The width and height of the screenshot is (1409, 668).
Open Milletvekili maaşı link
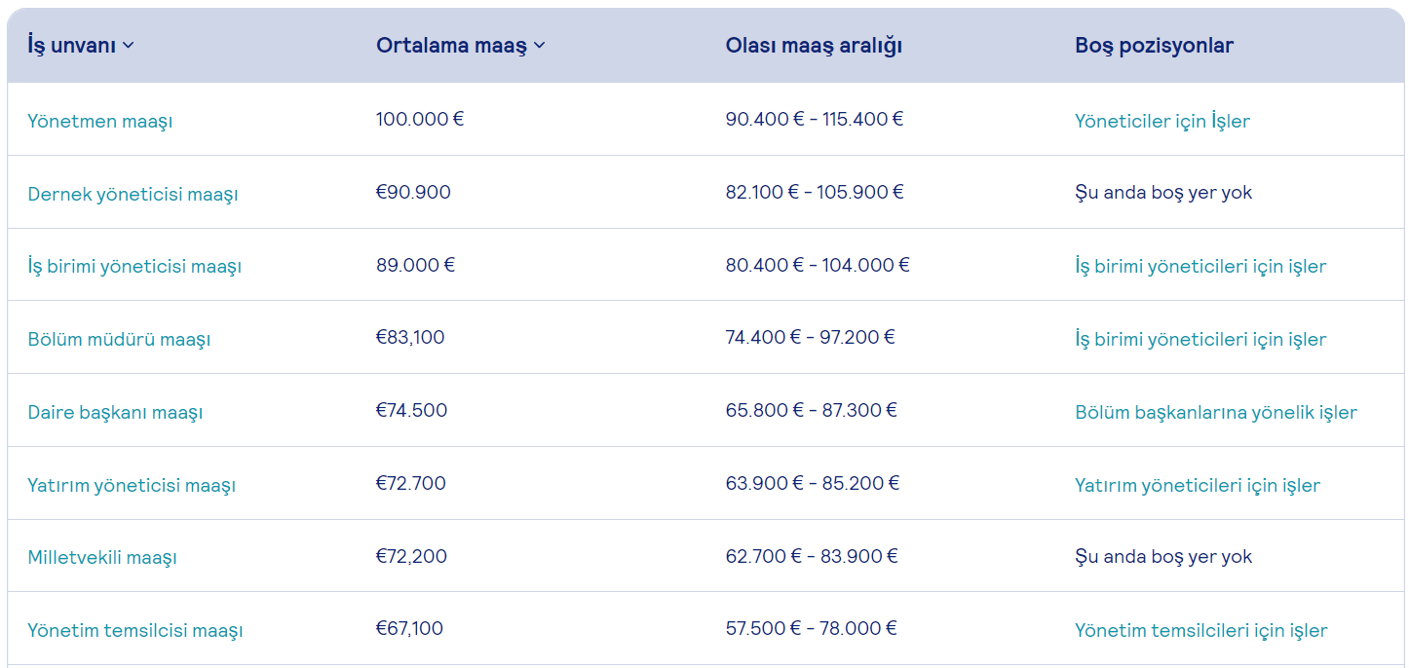[x=102, y=558]
